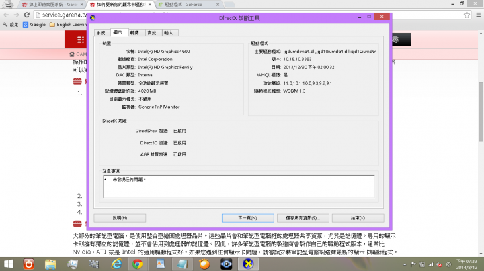The image size is (484, 271).
Task: Open the Windows Start button
Action: 9,264
